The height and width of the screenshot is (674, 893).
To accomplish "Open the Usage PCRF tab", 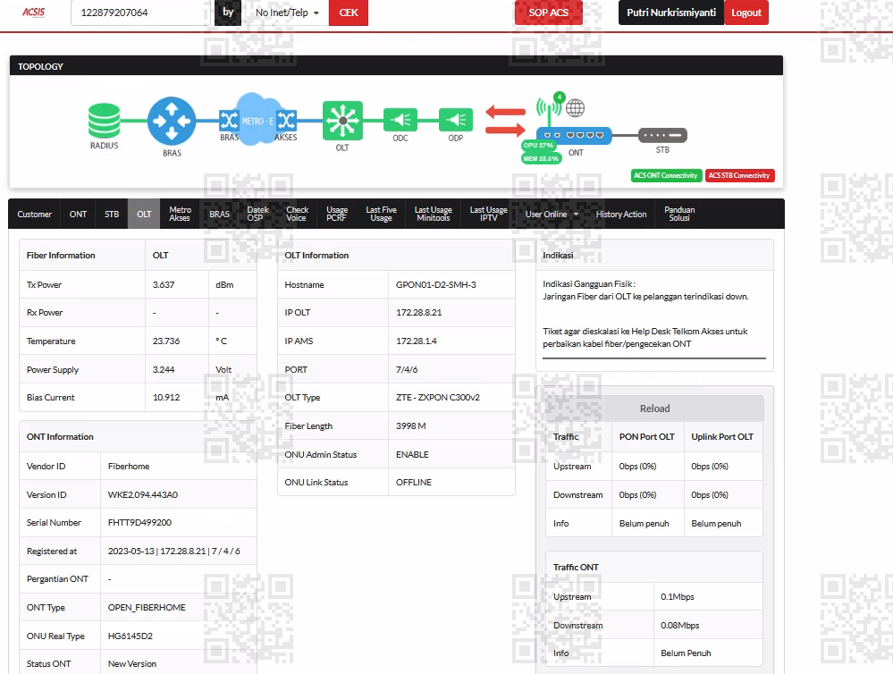I will [337, 215].
